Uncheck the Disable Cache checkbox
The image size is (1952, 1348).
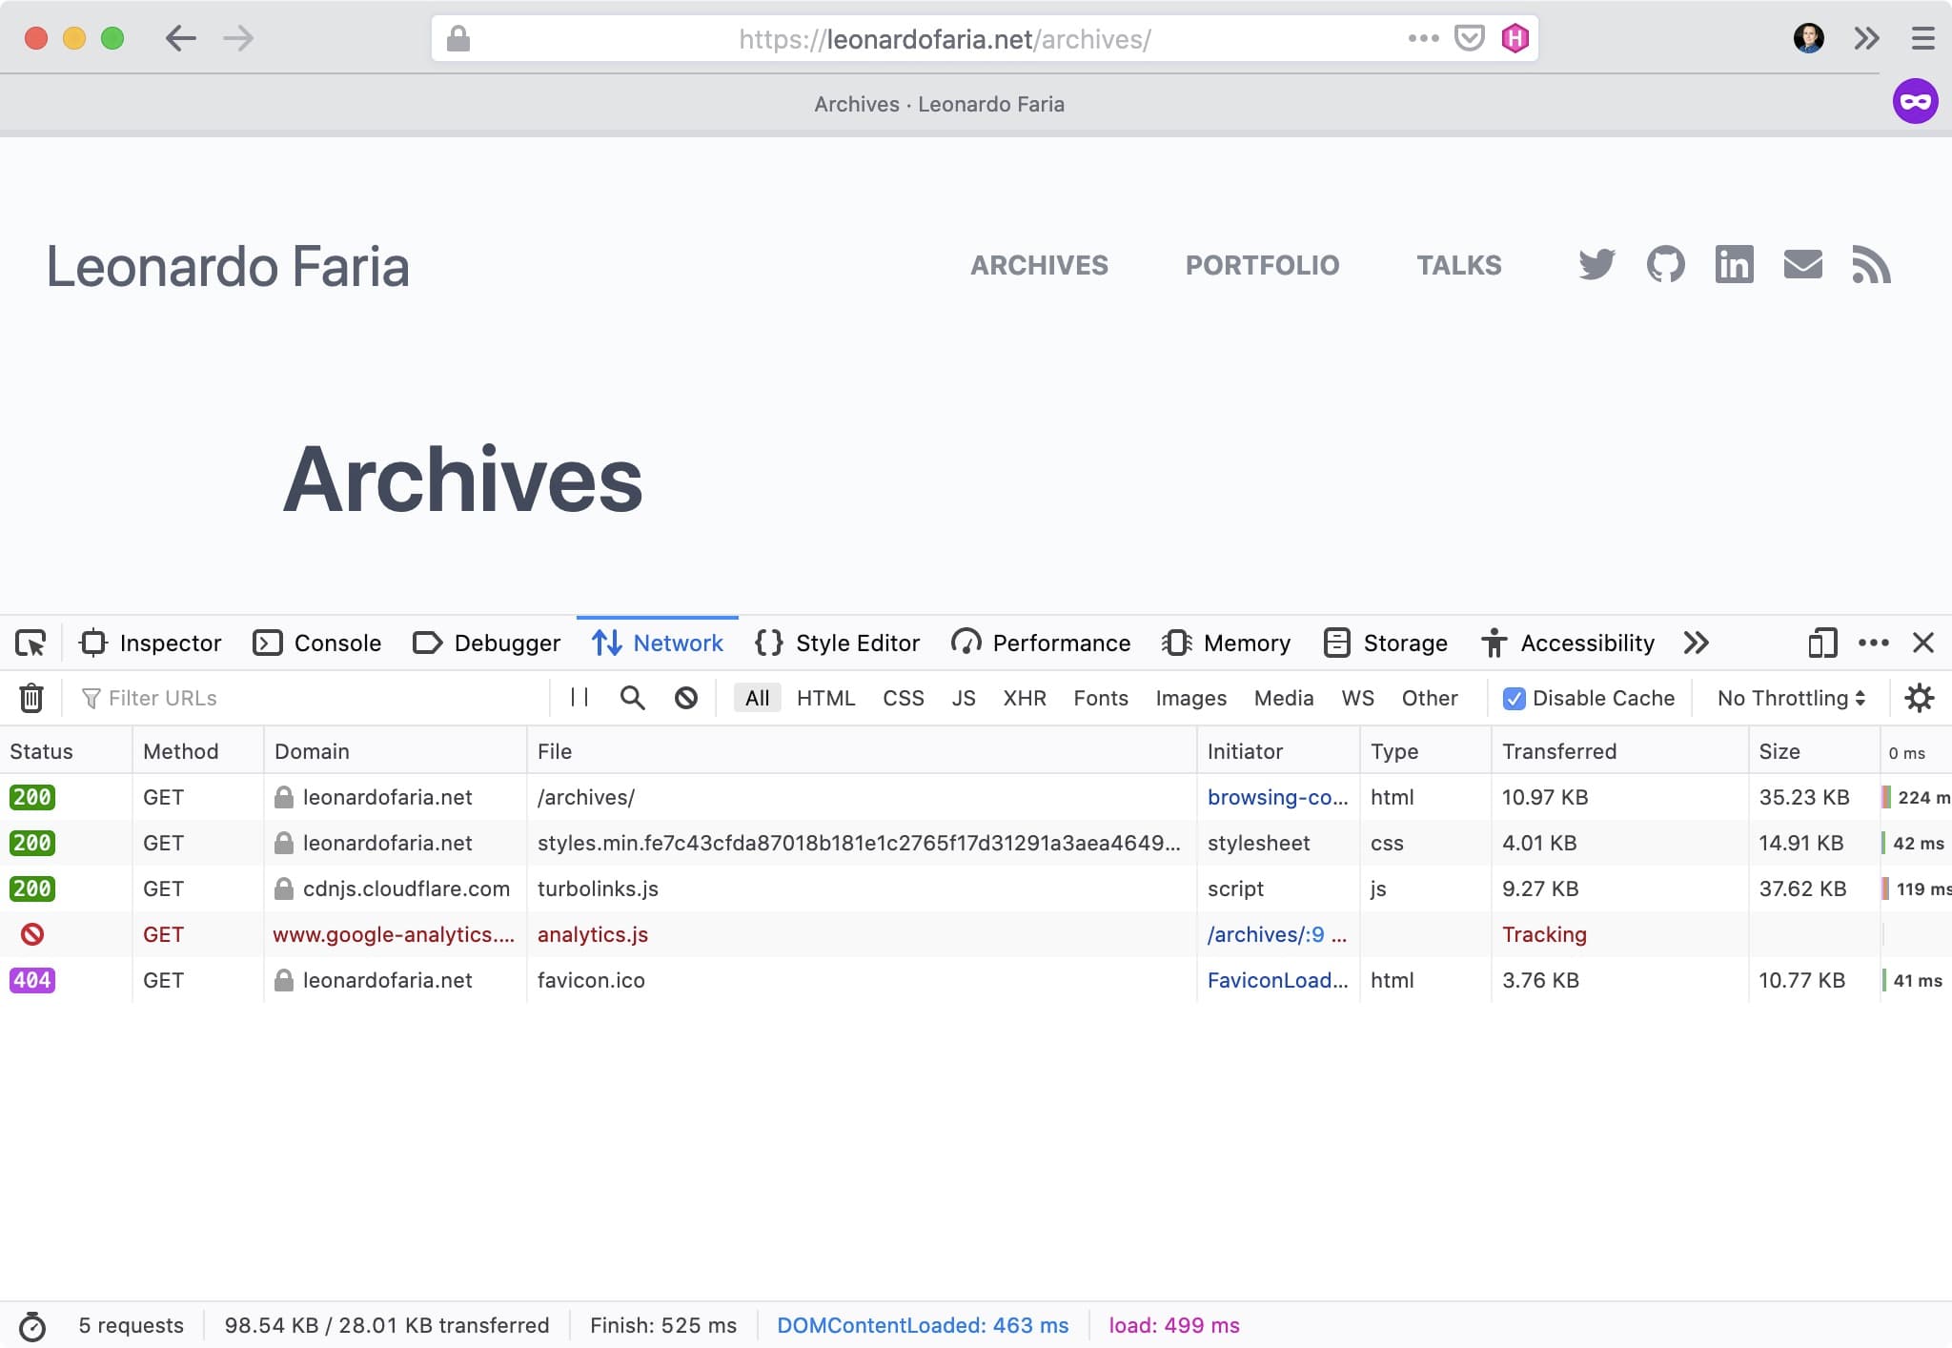1514,698
